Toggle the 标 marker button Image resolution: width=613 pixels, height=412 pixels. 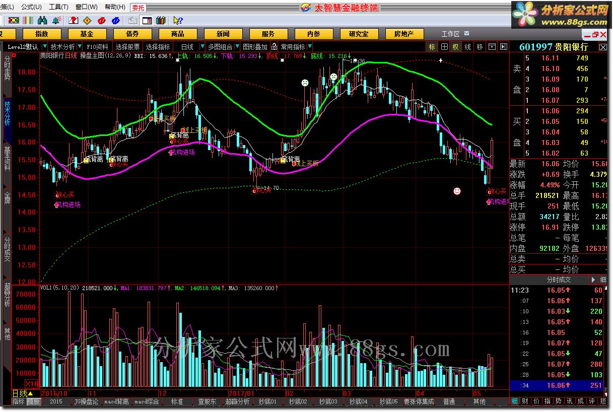click(432, 47)
